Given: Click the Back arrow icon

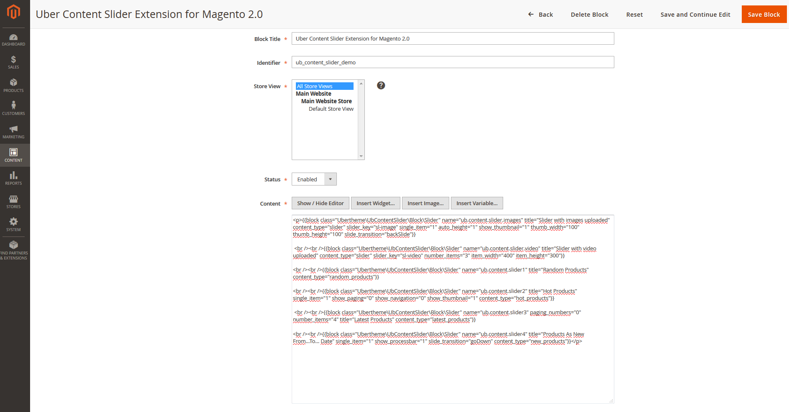Looking at the screenshot, I should click(x=531, y=14).
